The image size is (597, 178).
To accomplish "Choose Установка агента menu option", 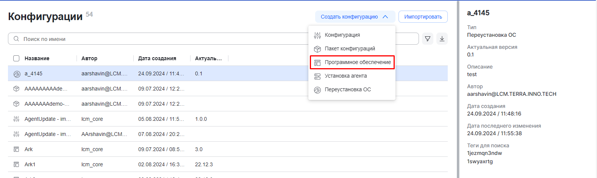I will point(345,76).
